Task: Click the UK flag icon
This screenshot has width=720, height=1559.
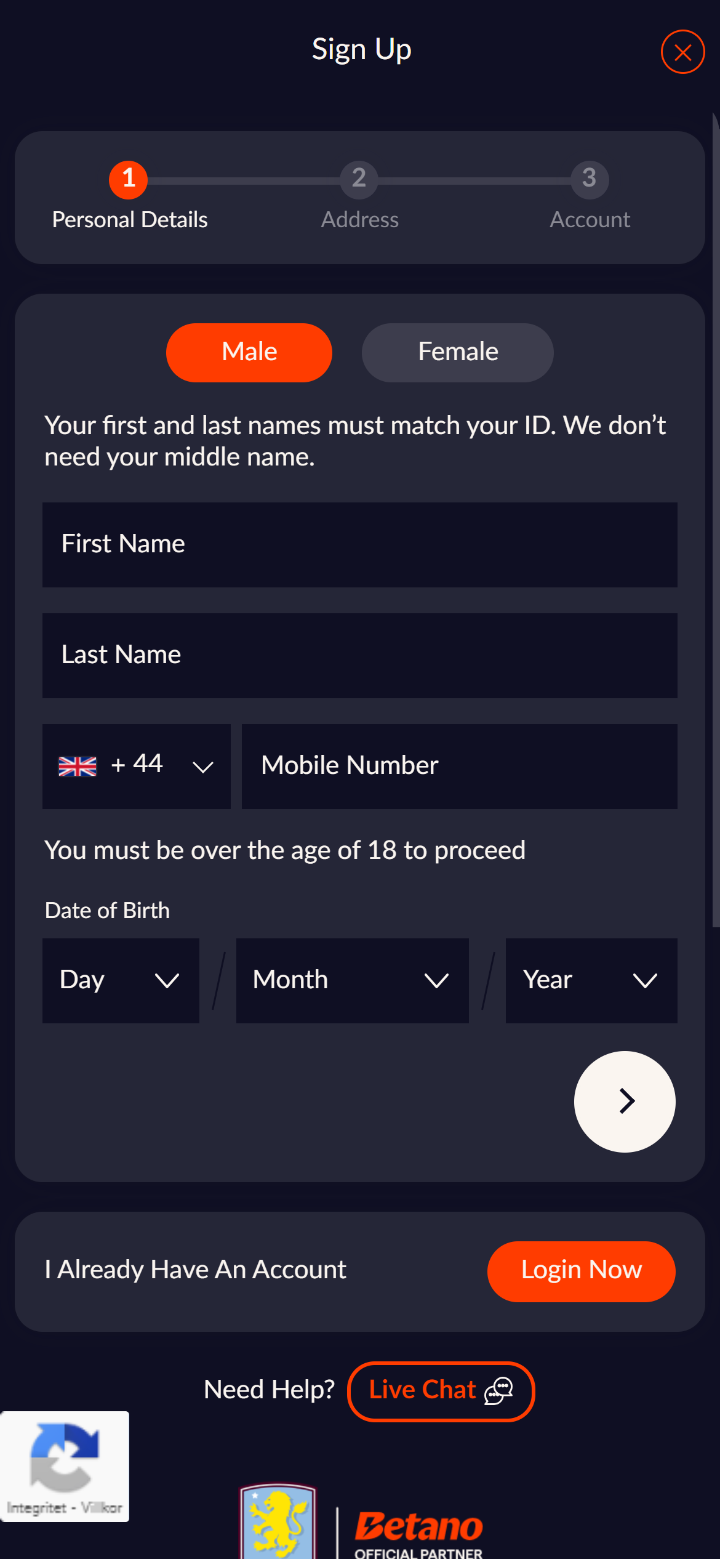Action: tap(78, 766)
